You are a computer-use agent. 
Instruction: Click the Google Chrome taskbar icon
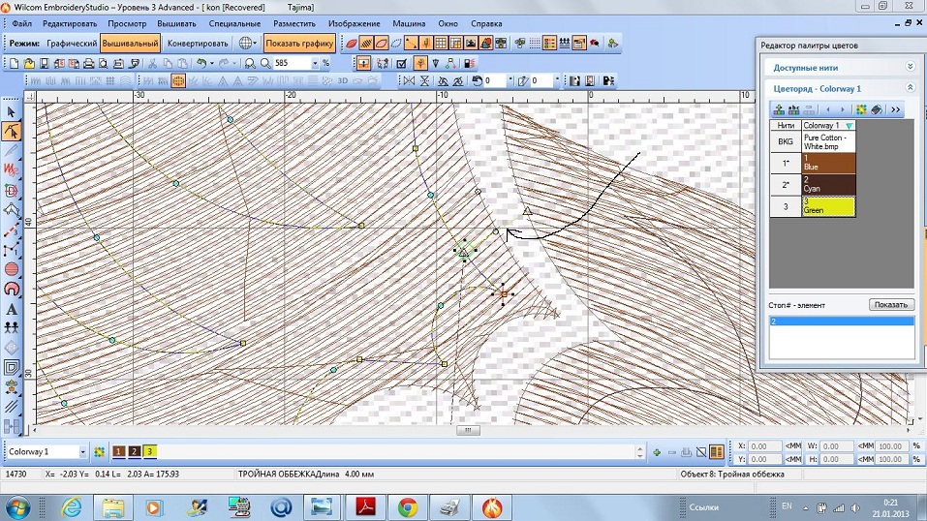[406, 506]
